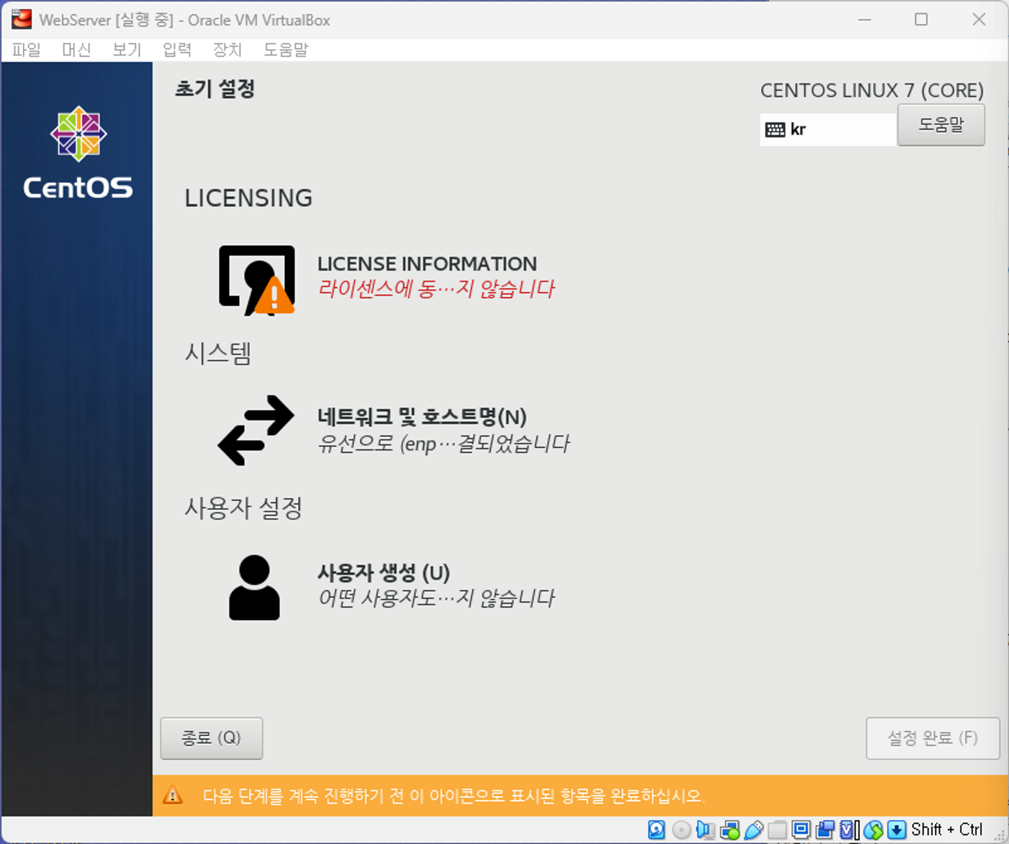1009x844 pixels.
Task: Open the 파일 menu
Action: tap(26, 50)
